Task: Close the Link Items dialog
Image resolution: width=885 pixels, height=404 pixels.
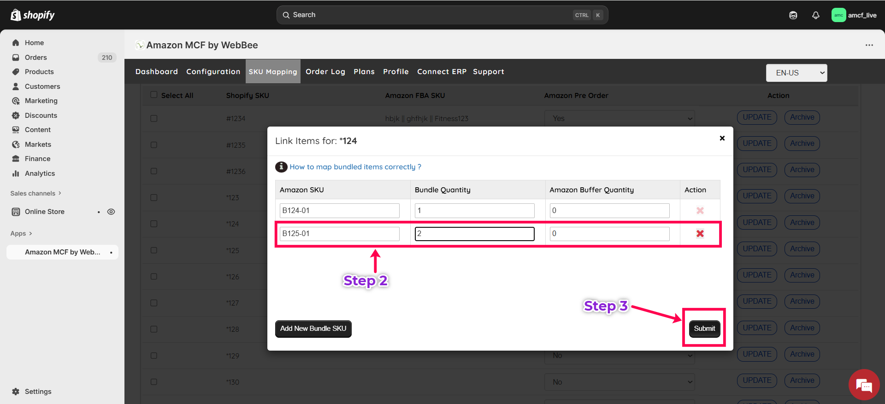Action: tap(722, 138)
